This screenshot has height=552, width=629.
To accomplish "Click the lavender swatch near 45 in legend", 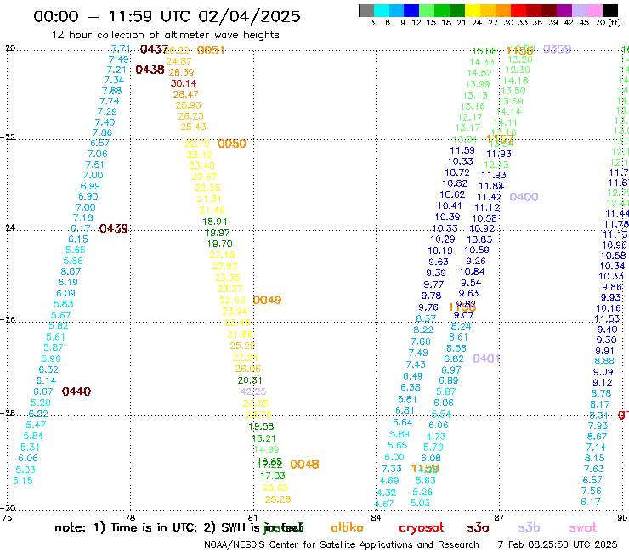I will coord(579,10).
